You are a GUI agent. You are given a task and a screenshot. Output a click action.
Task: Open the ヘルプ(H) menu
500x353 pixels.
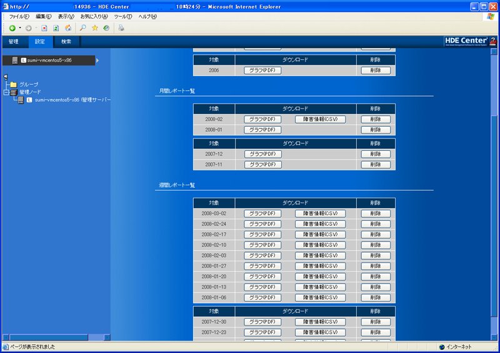[x=147, y=17]
